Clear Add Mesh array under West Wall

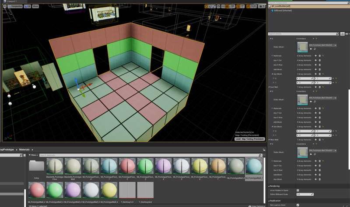320,175
